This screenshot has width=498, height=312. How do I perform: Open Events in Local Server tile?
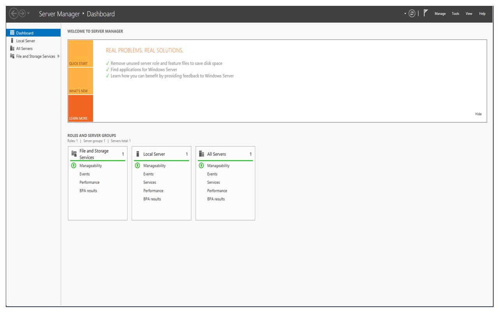148,174
